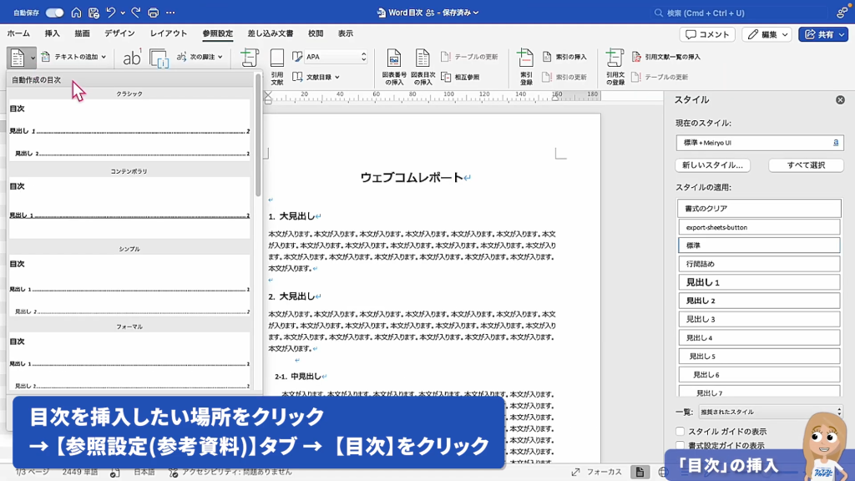855x481 pixels.
Task: Click the undo arrow icon
Action: [111, 13]
